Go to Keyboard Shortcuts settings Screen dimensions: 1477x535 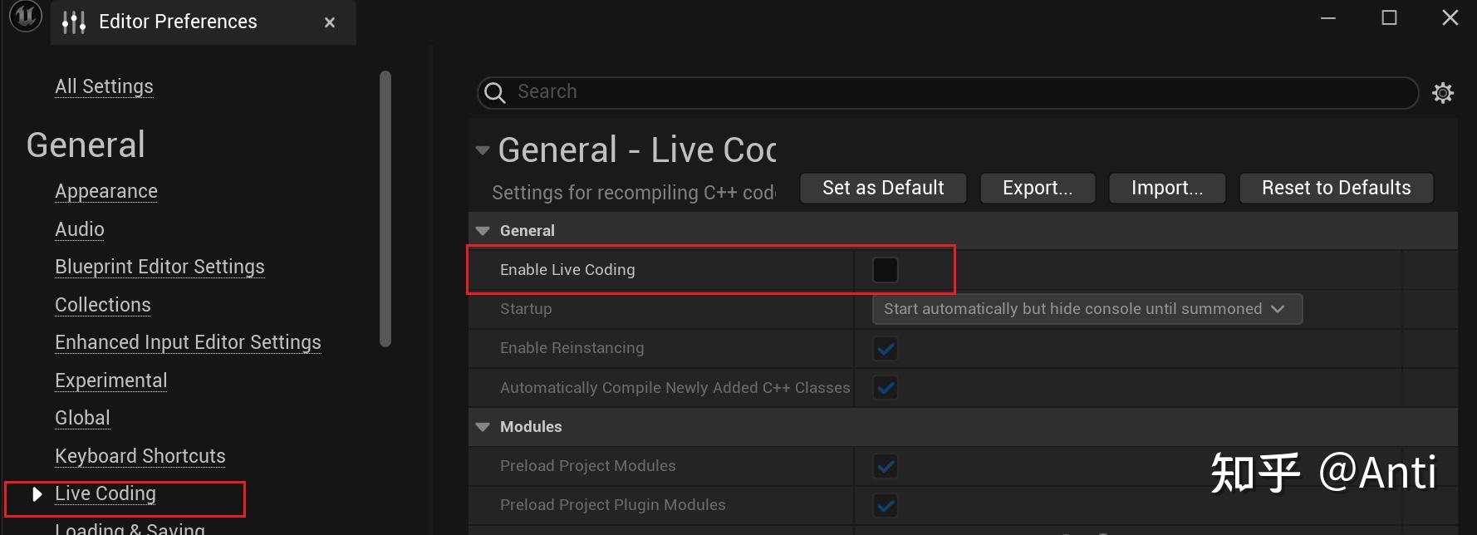pos(140,456)
